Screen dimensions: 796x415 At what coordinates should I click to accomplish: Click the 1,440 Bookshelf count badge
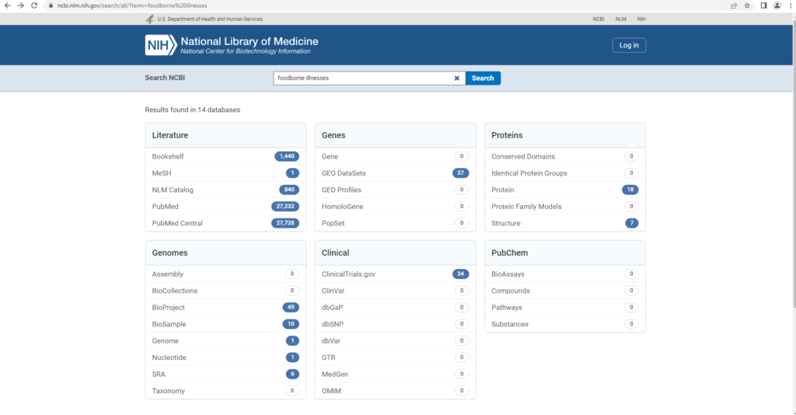[287, 156]
